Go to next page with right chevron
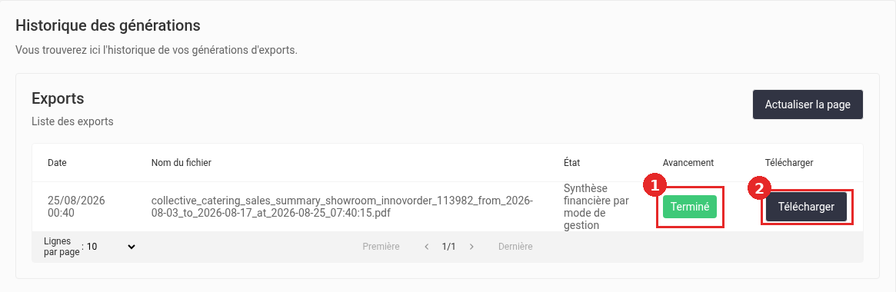 click(471, 247)
